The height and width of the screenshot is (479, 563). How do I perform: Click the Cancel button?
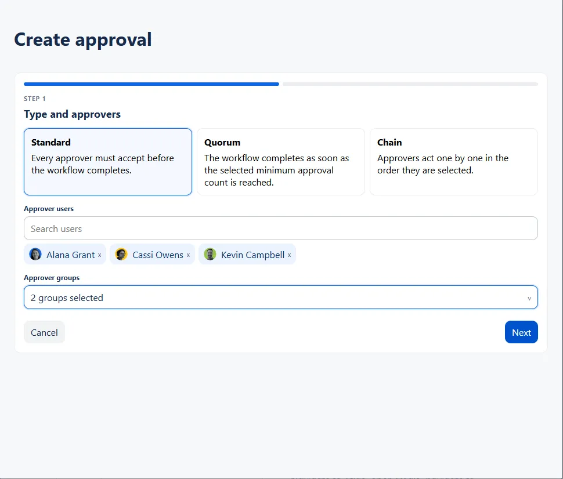pyautogui.click(x=44, y=332)
